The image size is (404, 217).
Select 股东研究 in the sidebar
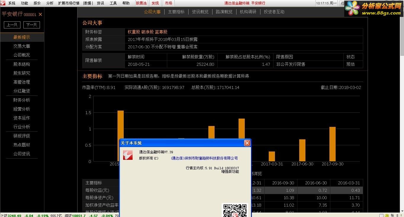coord(22,73)
